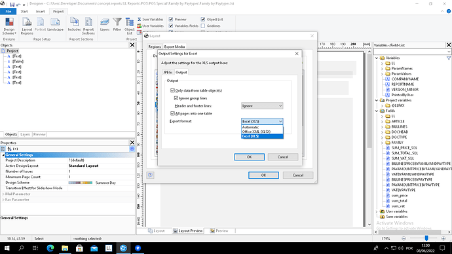The image size is (452, 254).
Task: Set page to Portrait orientation
Action: [40, 24]
